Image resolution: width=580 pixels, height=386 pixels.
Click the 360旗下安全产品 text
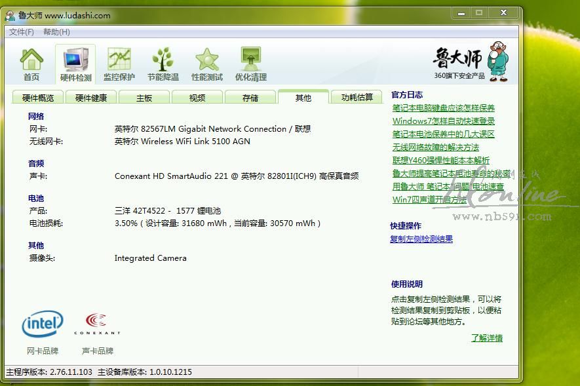pos(459,76)
